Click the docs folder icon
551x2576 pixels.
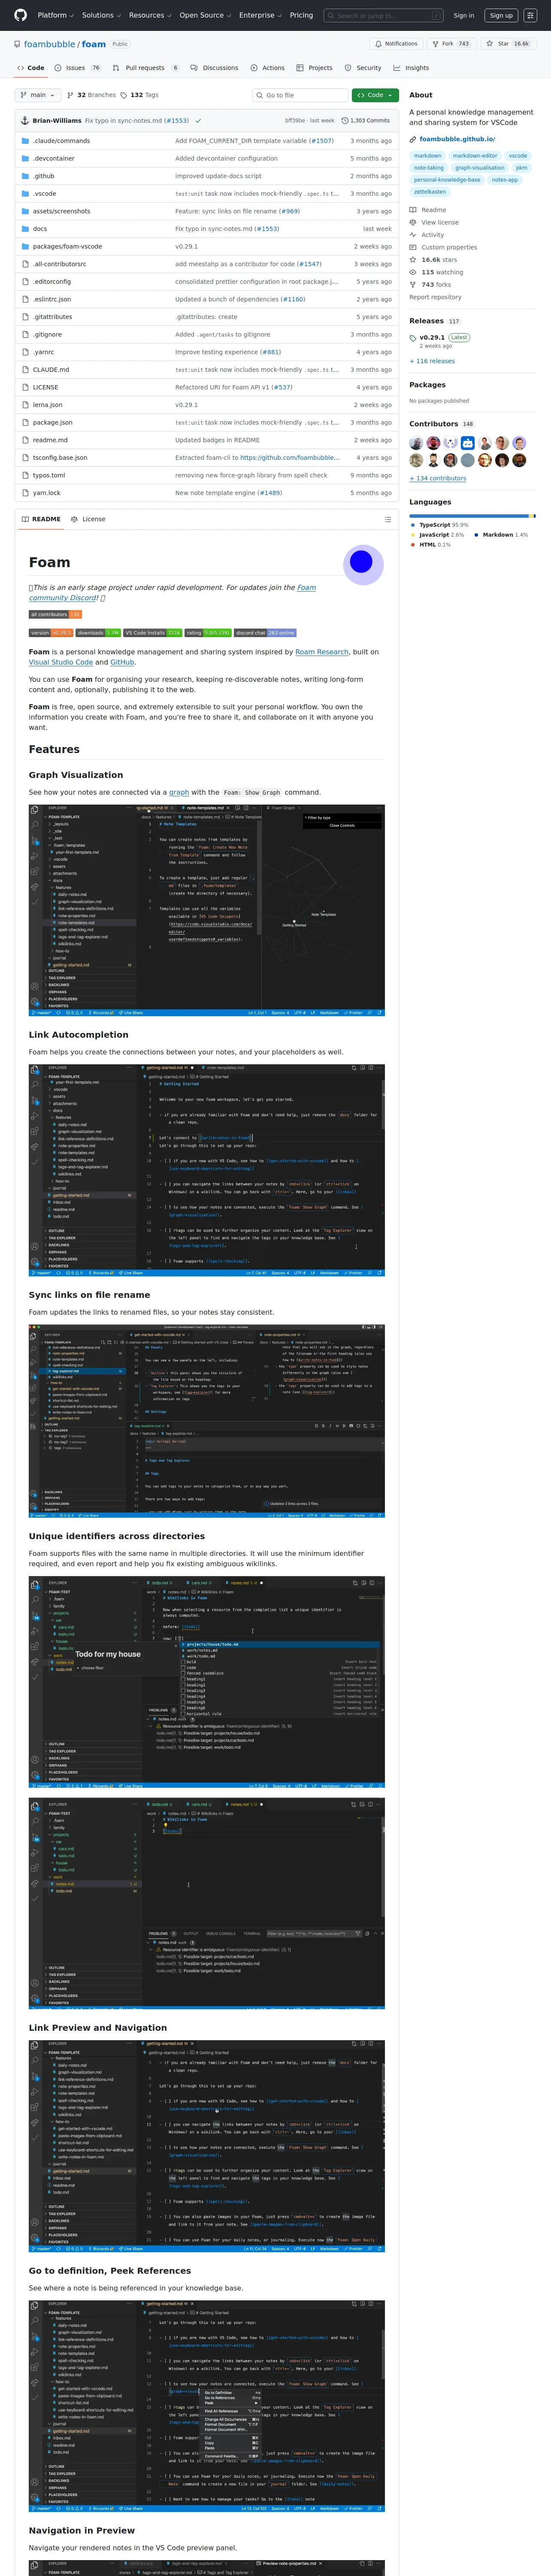point(25,229)
